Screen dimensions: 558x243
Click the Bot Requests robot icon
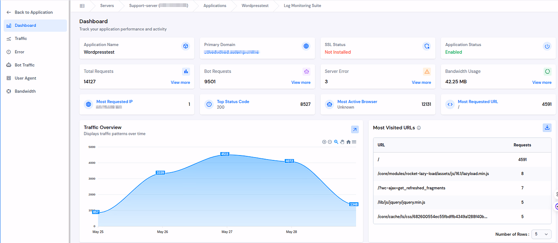[307, 72]
